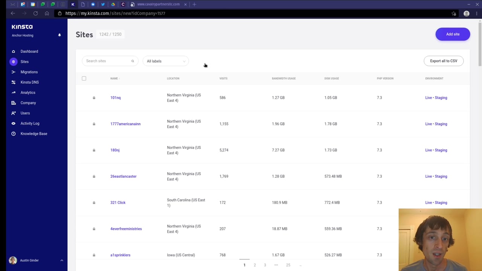The image size is (482, 271).
Task: Go to page 2 of sites
Action: coord(255,265)
